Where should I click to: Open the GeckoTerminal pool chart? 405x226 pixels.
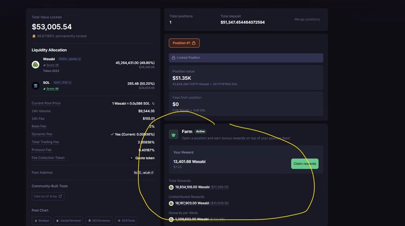pyautogui.click(x=68, y=221)
